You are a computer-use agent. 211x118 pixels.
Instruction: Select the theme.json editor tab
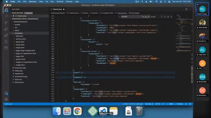57,9
